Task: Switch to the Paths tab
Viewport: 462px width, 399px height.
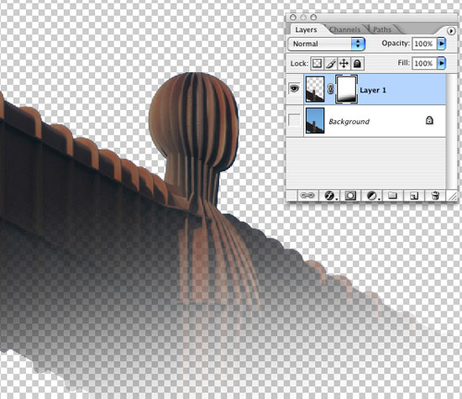Action: coord(382,29)
